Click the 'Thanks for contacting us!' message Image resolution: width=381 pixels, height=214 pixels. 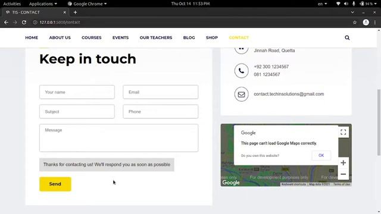(x=107, y=165)
